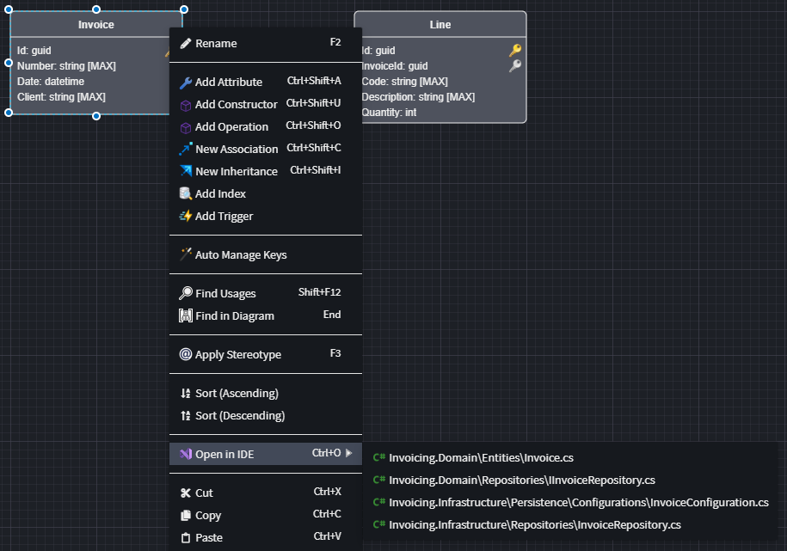787x551 pixels.
Task: Click the Invoice entity title
Action: (95, 25)
